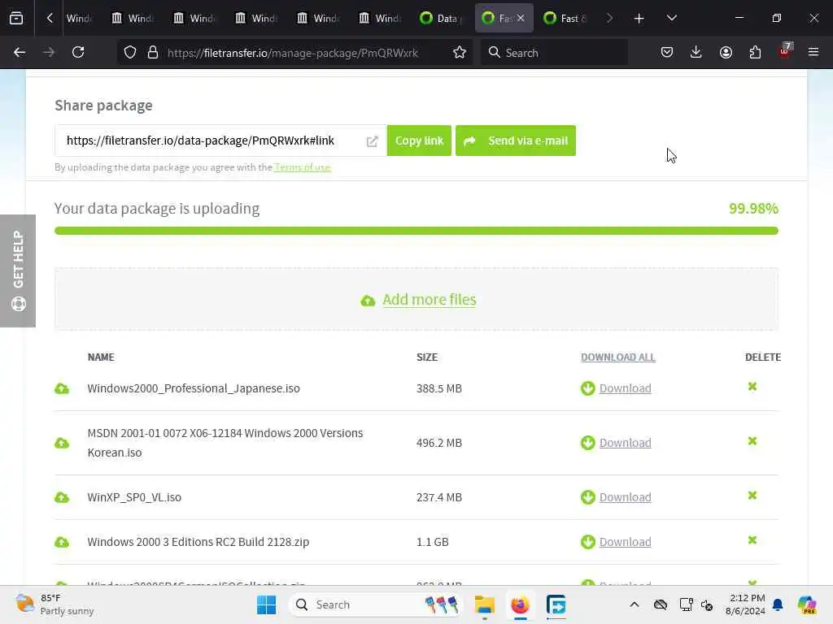This screenshot has height=624, width=833.
Task: Click Firefox icon in taskbar
Action: (x=520, y=604)
